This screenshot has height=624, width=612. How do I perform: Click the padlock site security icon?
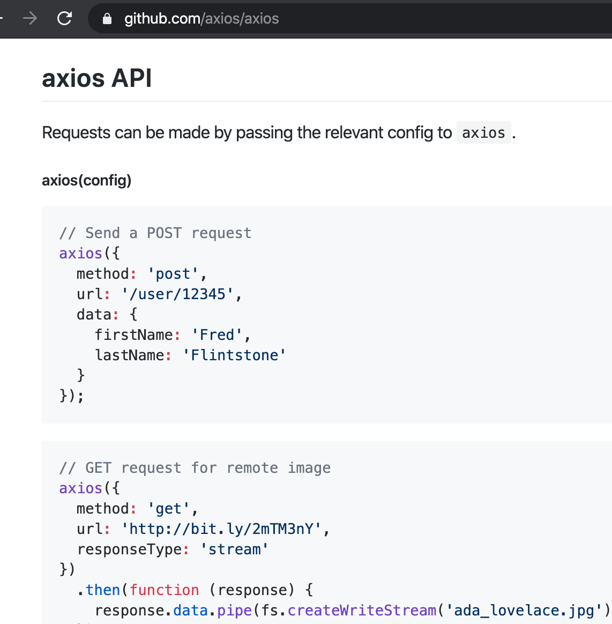click(x=107, y=19)
